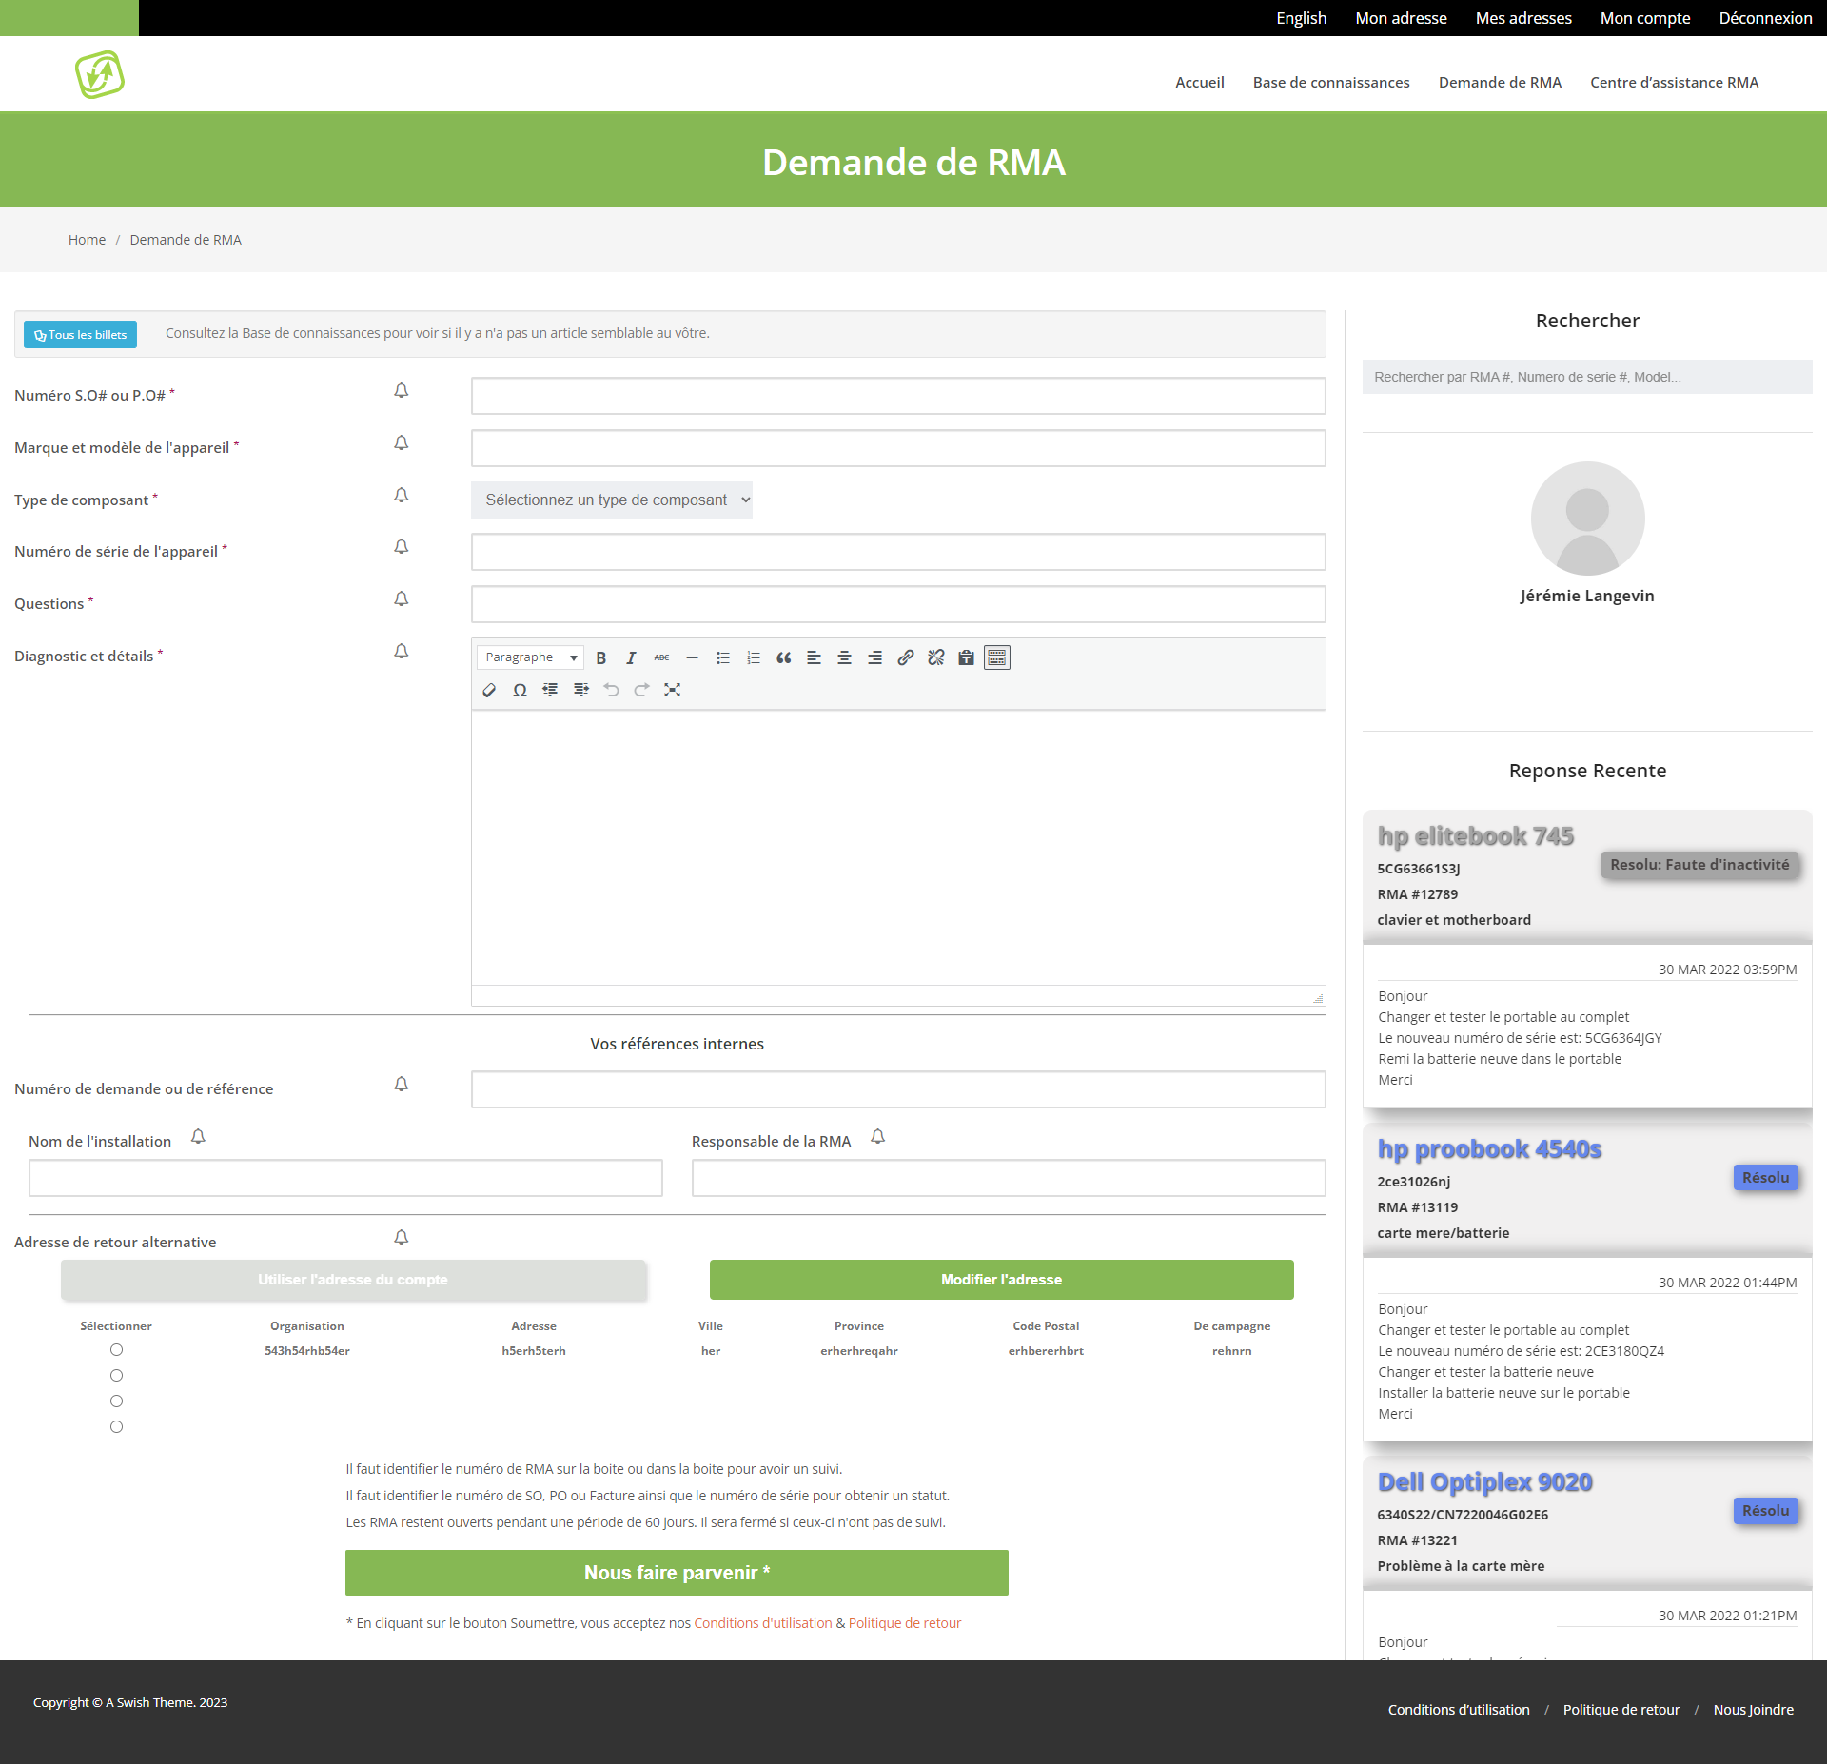Focus the Marque et modèle input
Screen dimensions: 1827x1764
click(x=898, y=448)
